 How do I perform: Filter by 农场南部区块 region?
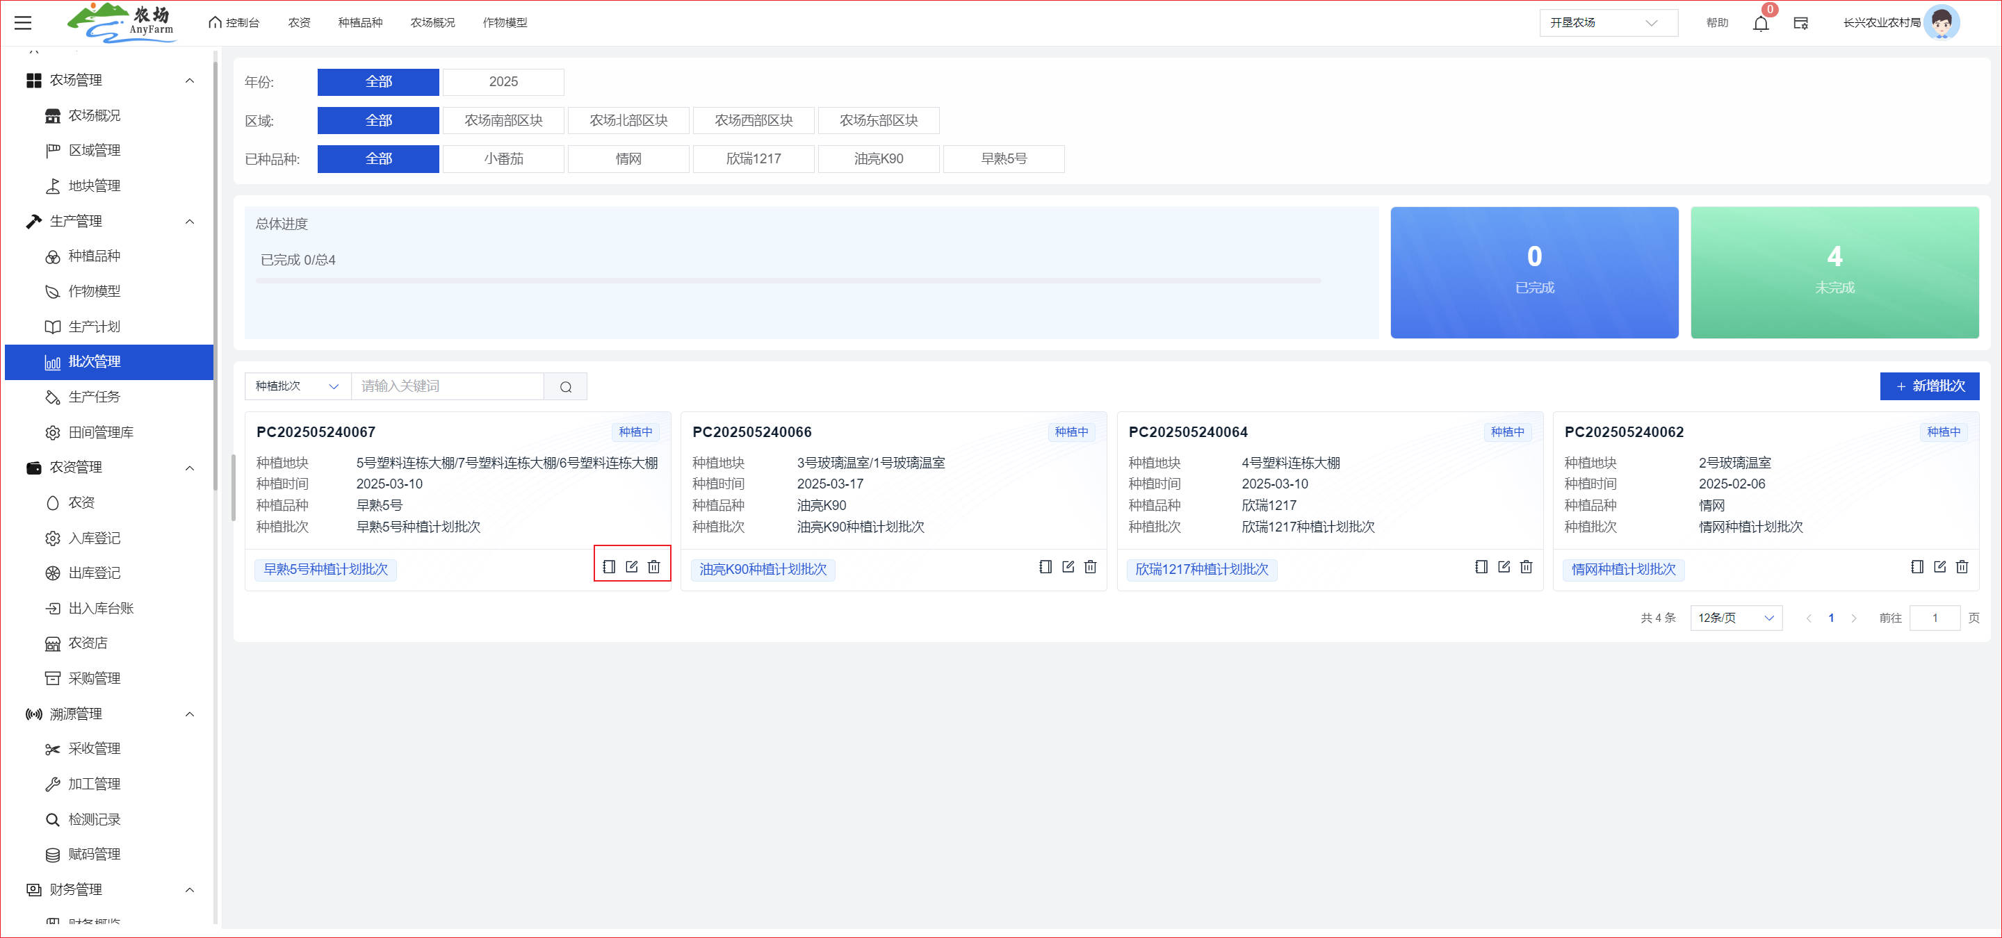(x=503, y=120)
